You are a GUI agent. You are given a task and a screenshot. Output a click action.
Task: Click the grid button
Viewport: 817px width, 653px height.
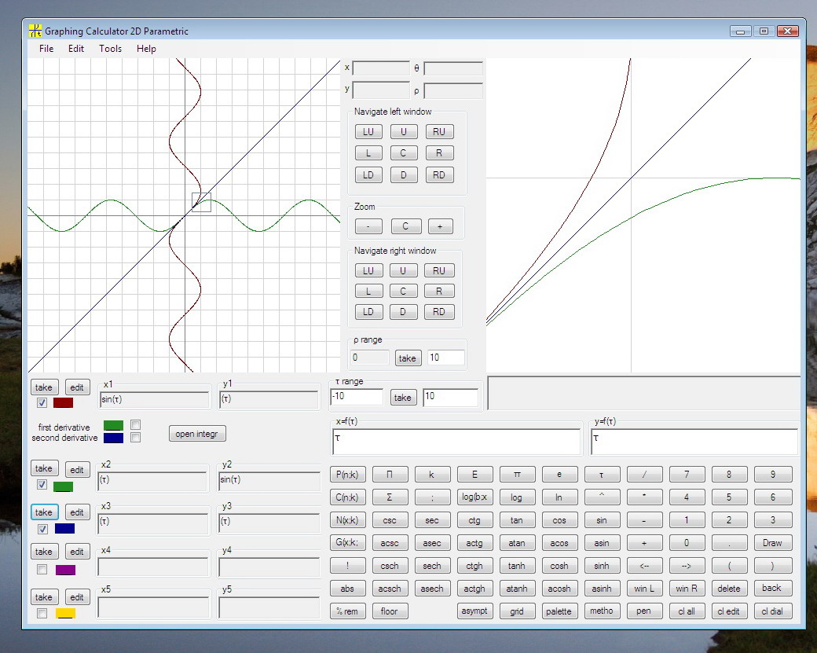(x=517, y=611)
